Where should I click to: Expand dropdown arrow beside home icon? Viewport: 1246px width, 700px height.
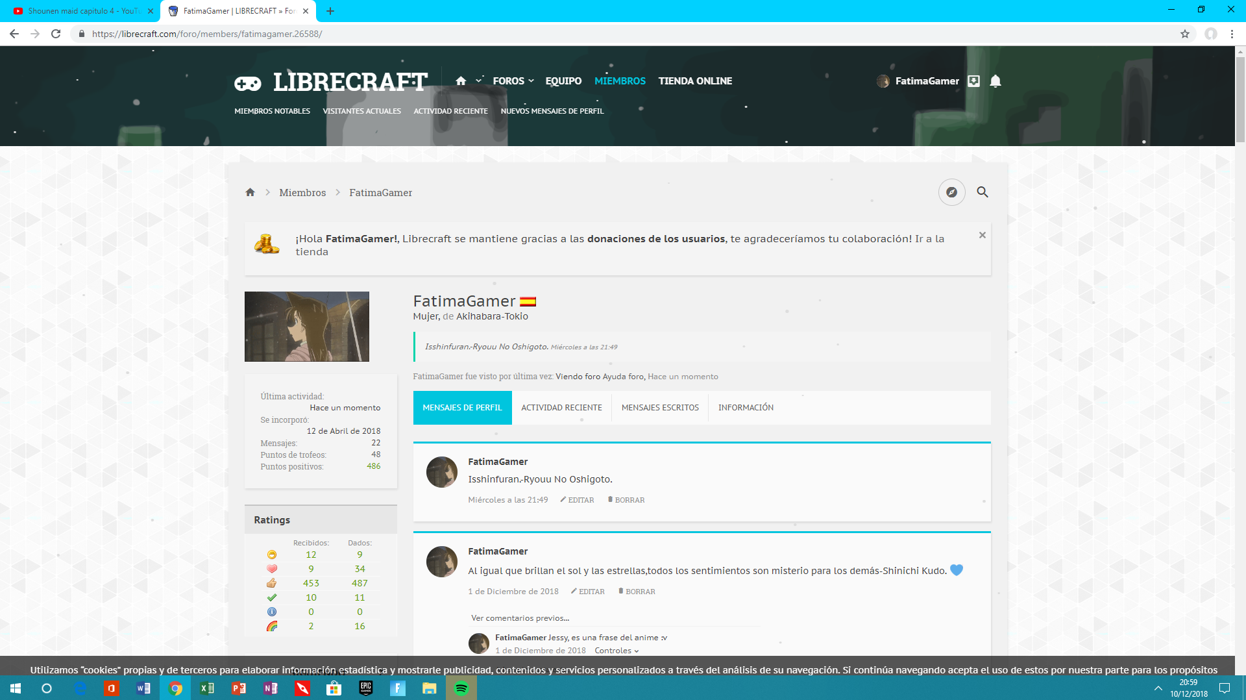[479, 81]
